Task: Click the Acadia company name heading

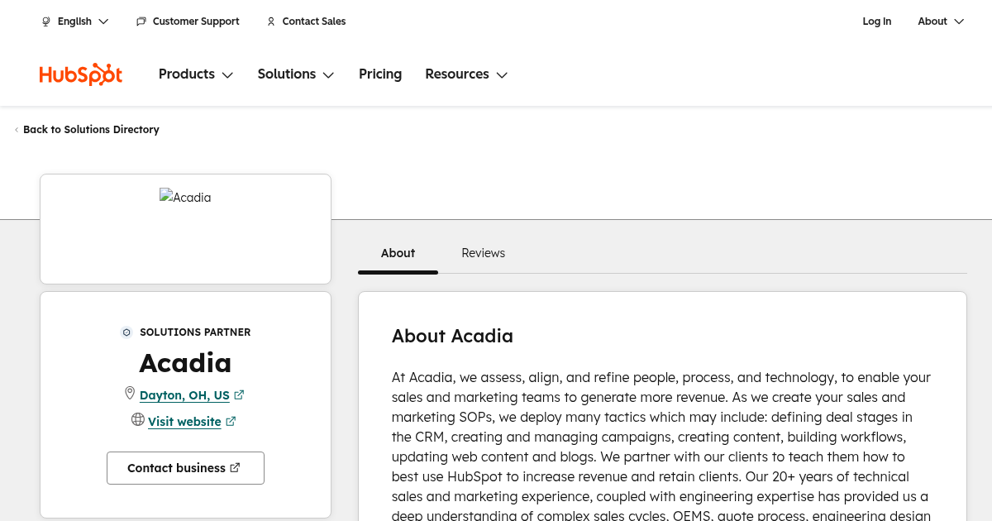Action: click(185, 363)
